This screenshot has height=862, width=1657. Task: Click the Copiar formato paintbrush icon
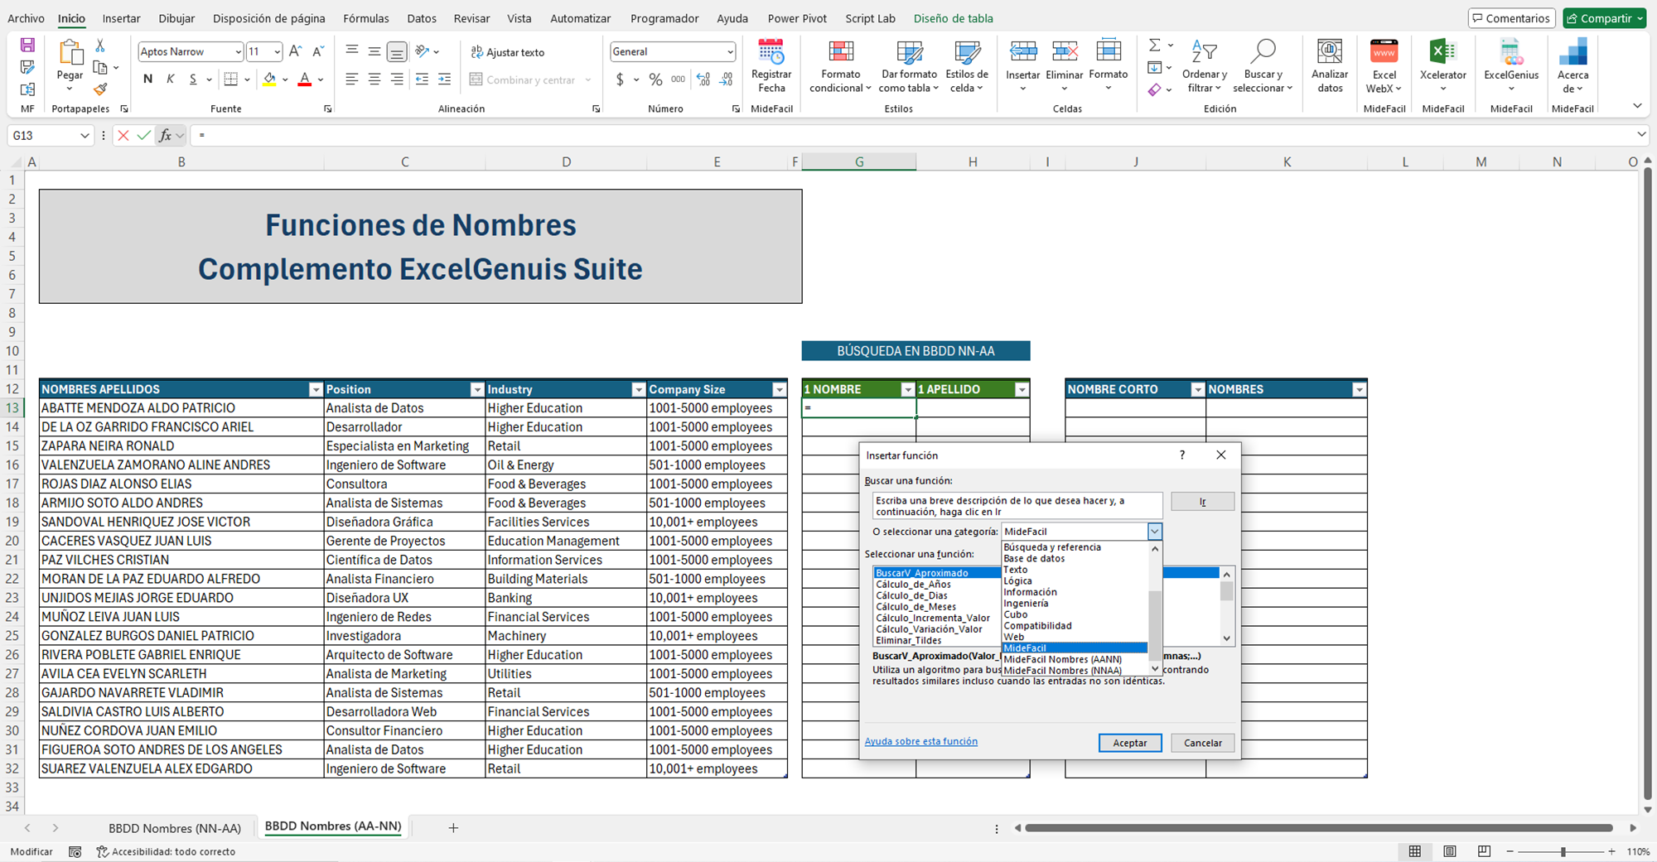click(x=100, y=89)
